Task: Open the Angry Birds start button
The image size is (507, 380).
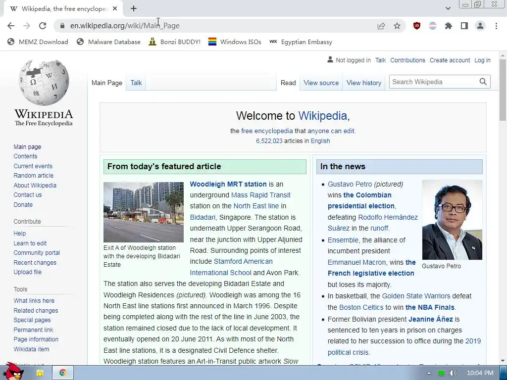Action: (x=13, y=372)
